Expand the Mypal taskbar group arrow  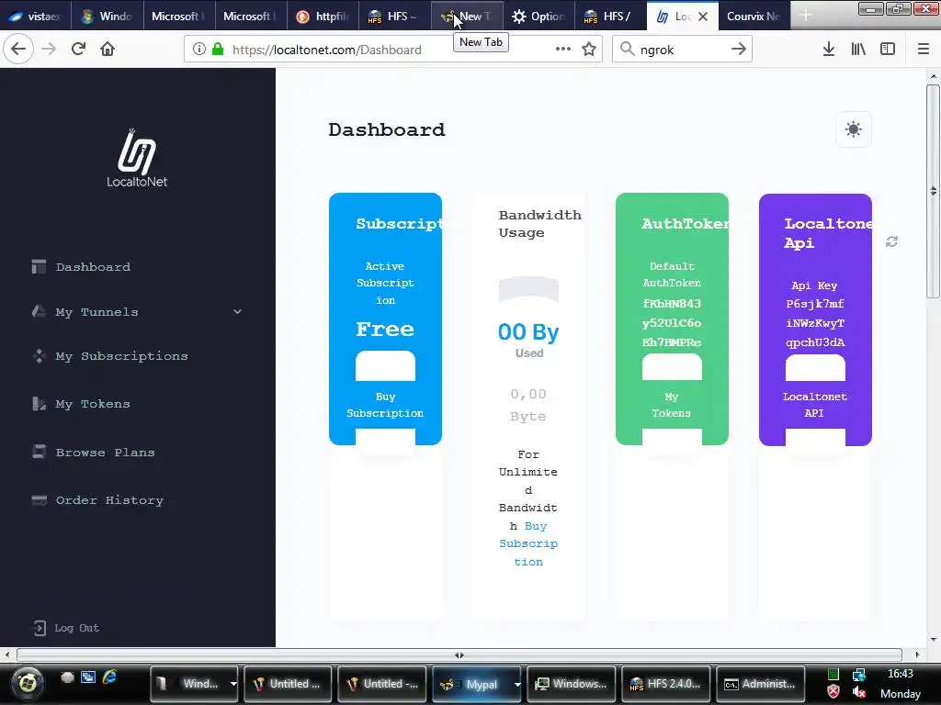pyautogui.click(x=516, y=684)
